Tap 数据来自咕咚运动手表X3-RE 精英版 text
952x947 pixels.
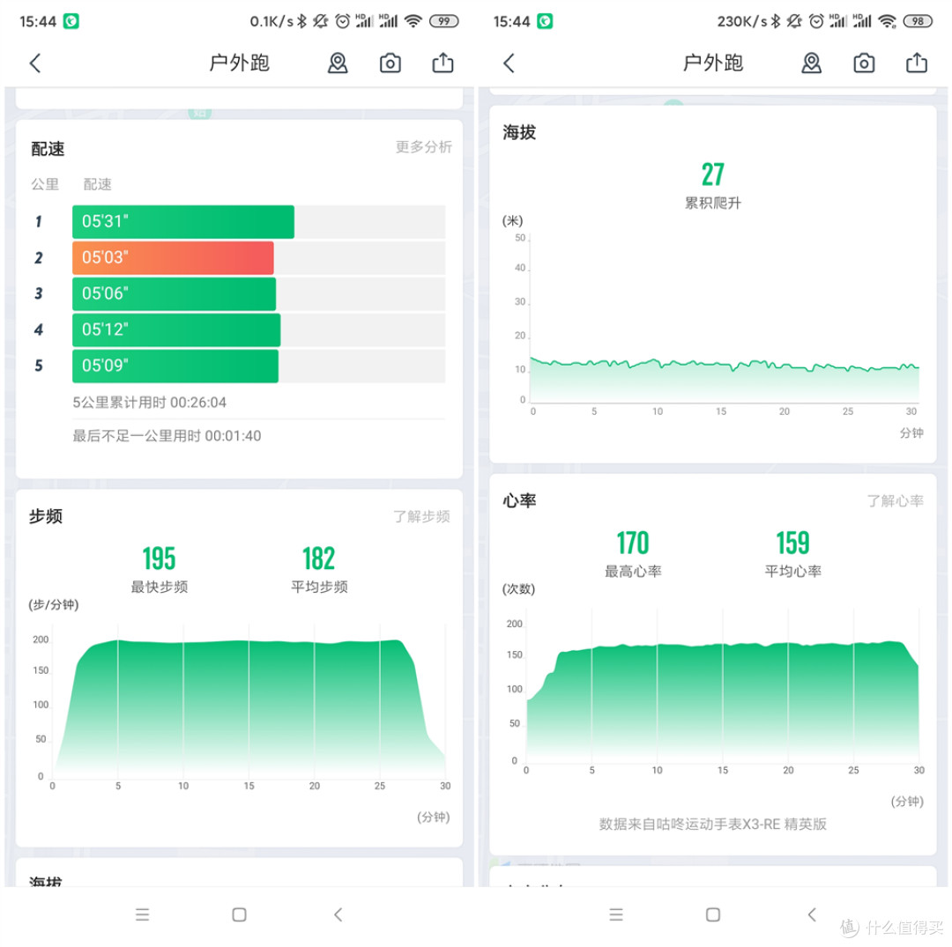tap(713, 824)
